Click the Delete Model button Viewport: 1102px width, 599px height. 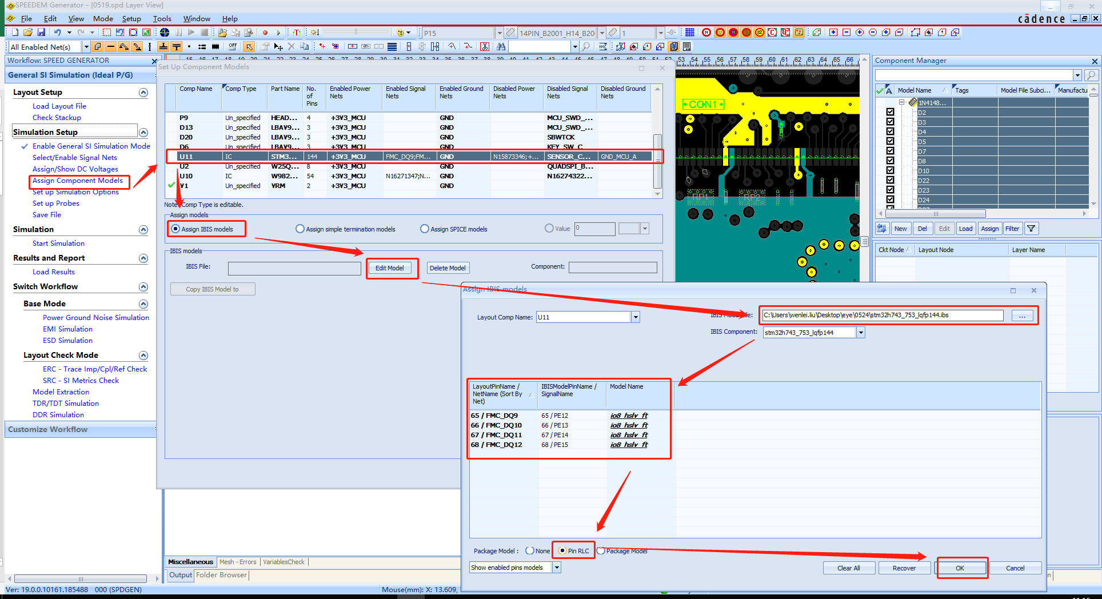tap(448, 268)
